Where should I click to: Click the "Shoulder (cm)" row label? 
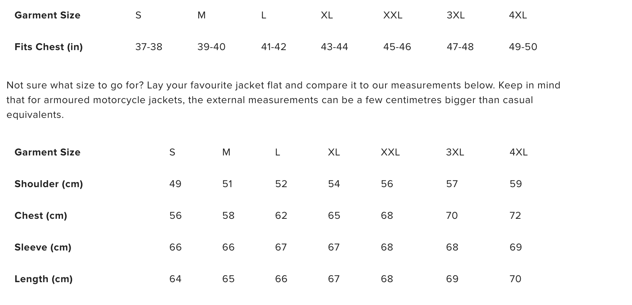(49, 184)
